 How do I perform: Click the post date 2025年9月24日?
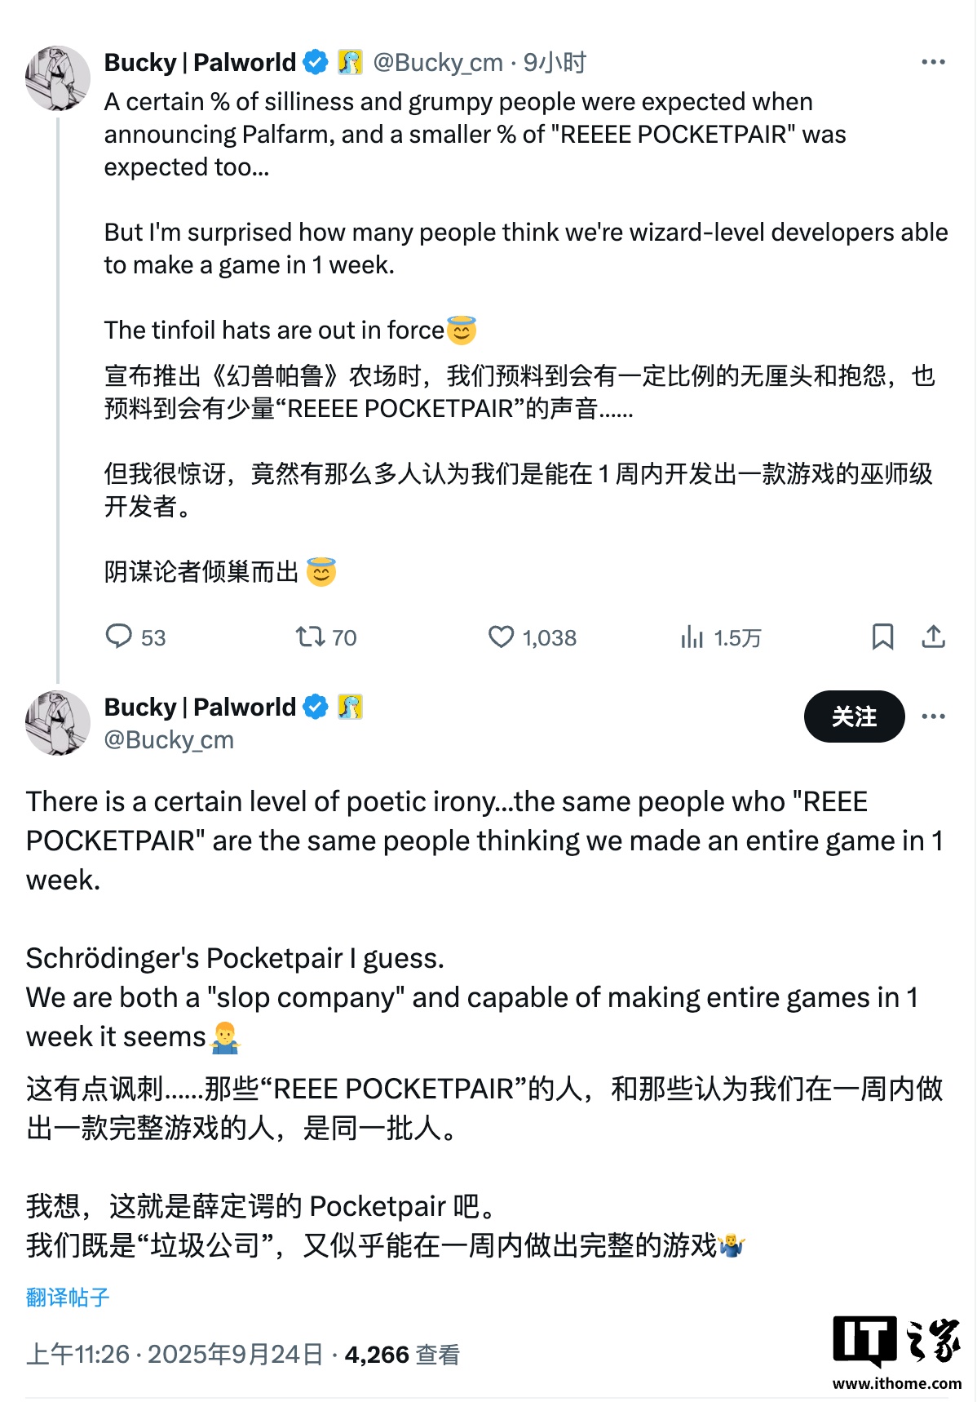click(235, 1355)
